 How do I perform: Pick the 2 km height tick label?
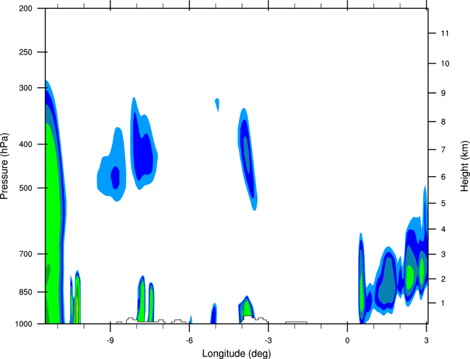click(x=443, y=279)
